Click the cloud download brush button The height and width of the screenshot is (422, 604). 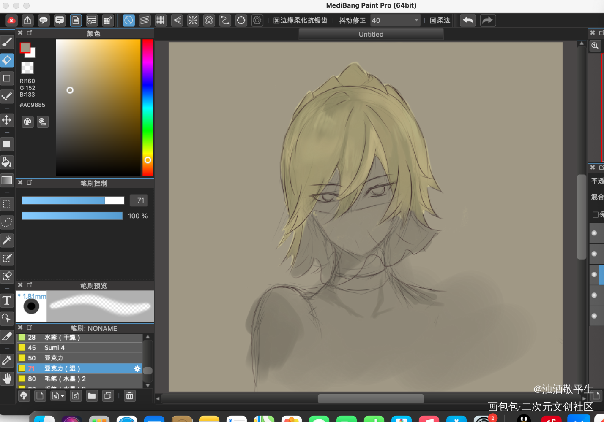pyautogui.click(x=24, y=396)
